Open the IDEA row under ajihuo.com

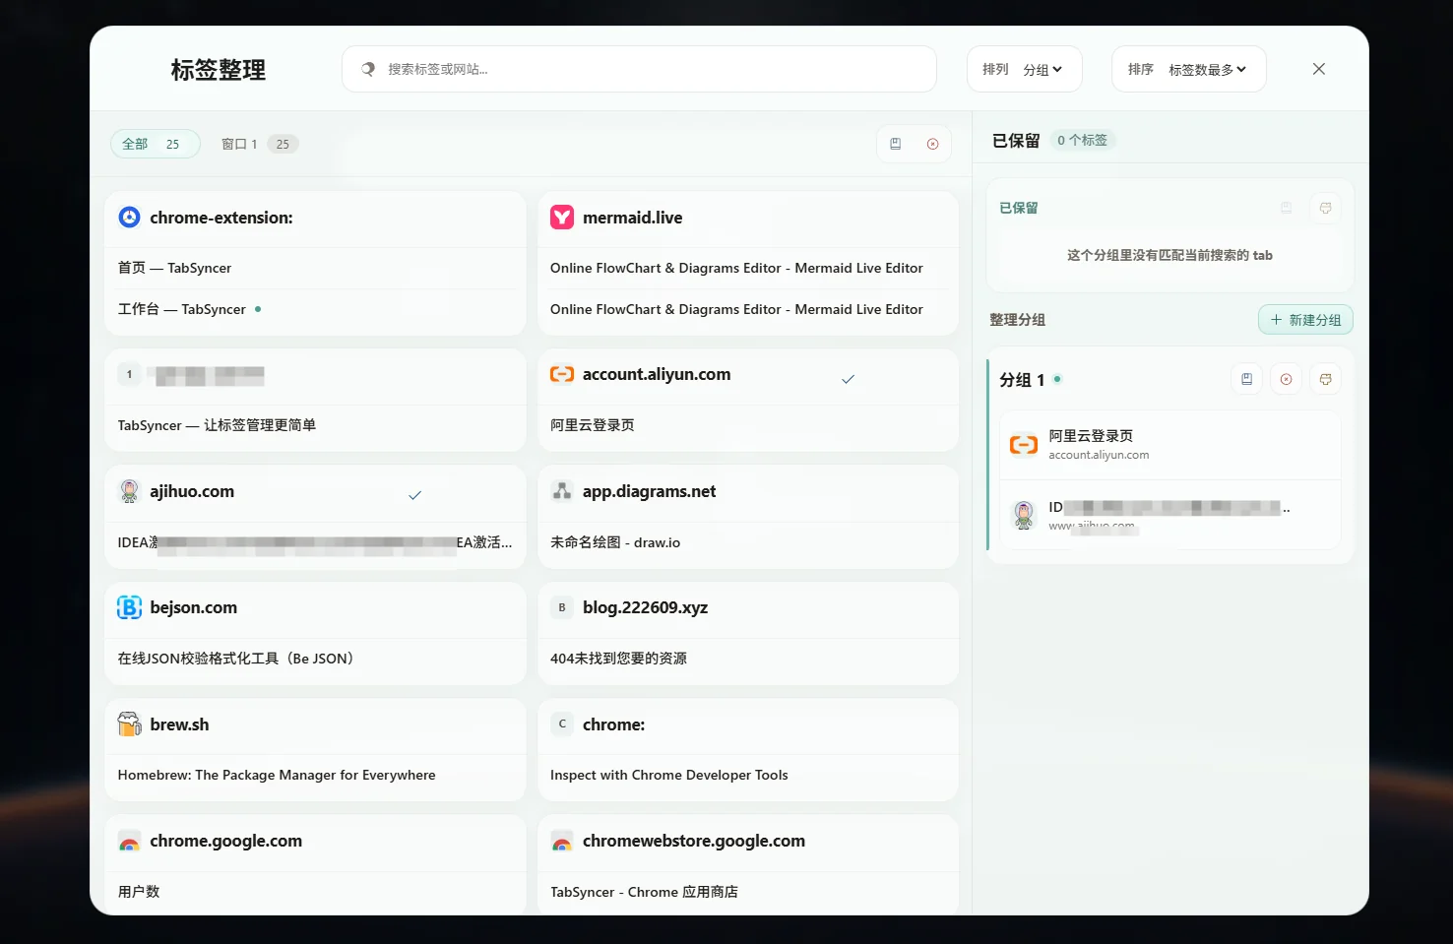coord(315,542)
